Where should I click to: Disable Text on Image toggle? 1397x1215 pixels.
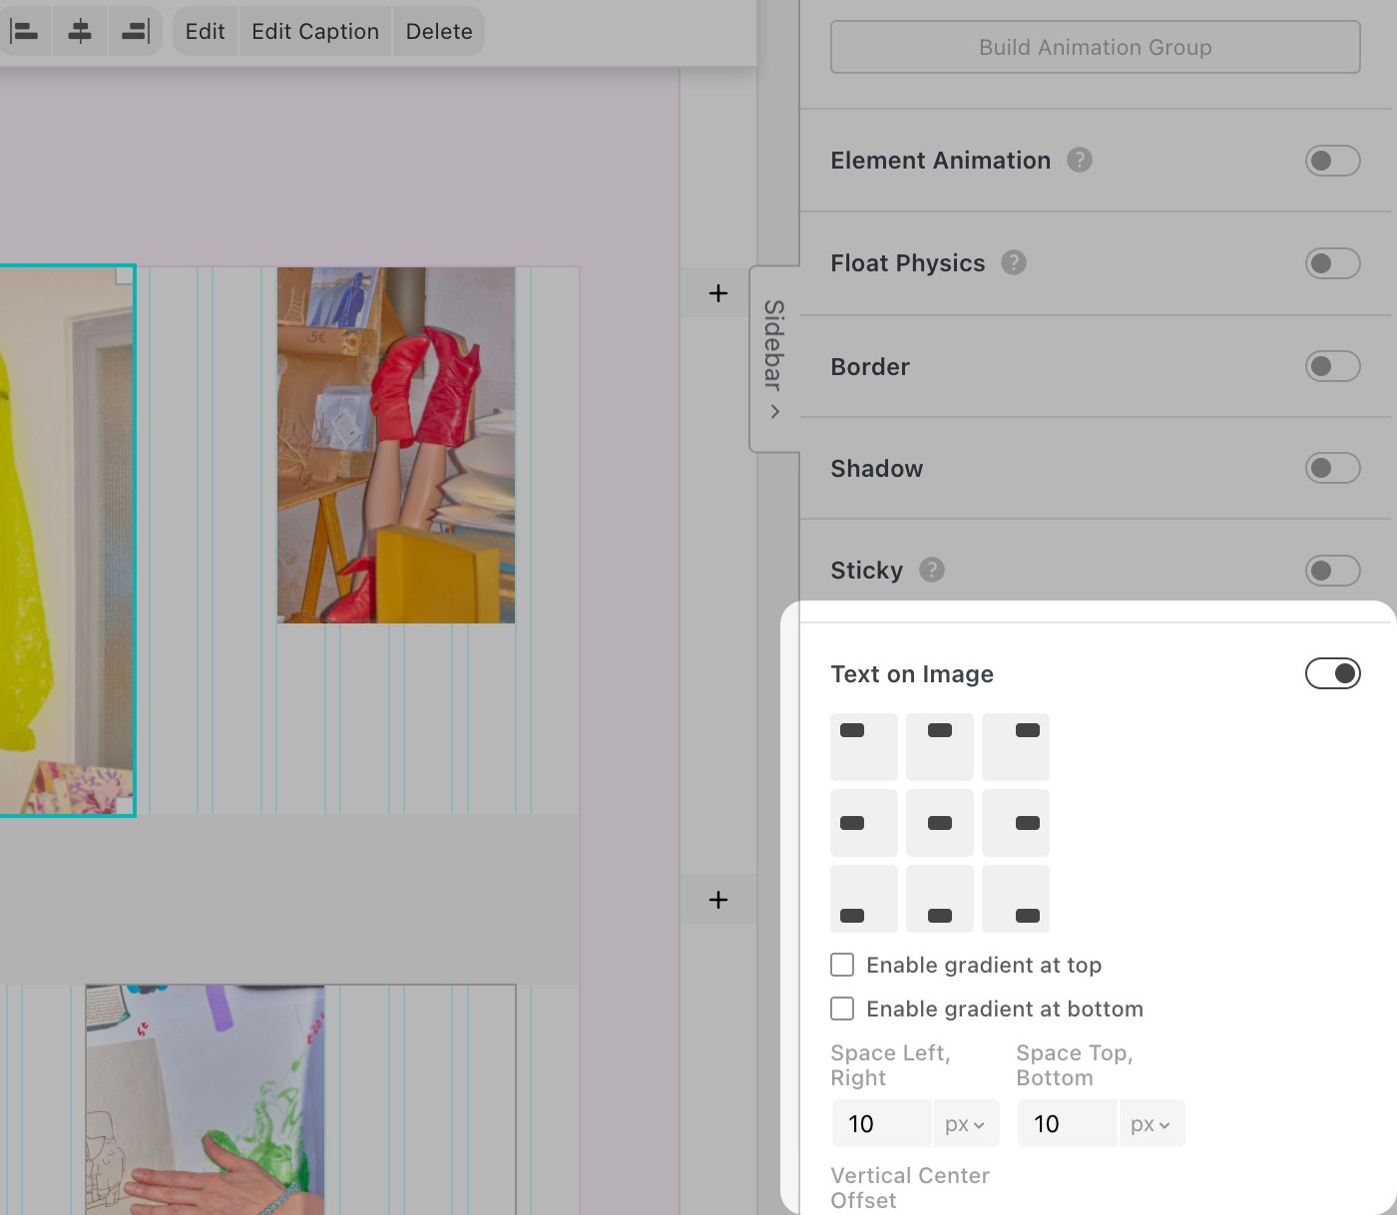[1332, 673]
